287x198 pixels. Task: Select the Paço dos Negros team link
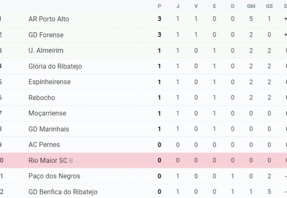click(54, 176)
